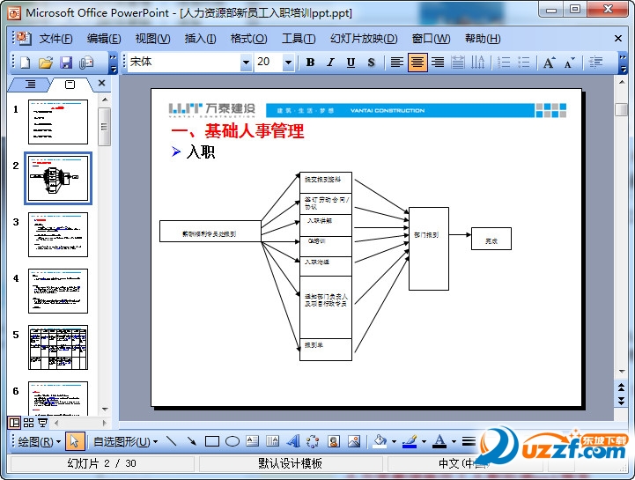Select the Rectangle drawing tool
The height and width of the screenshot is (480, 635).
tap(212, 441)
